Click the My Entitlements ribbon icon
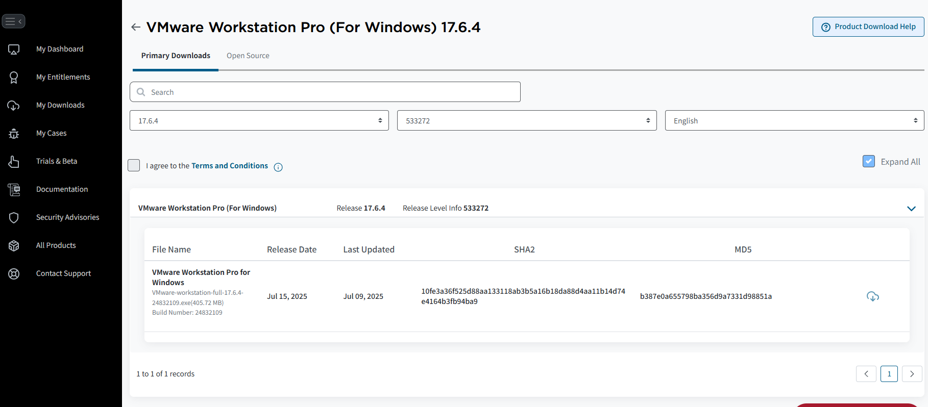928x407 pixels. click(14, 78)
